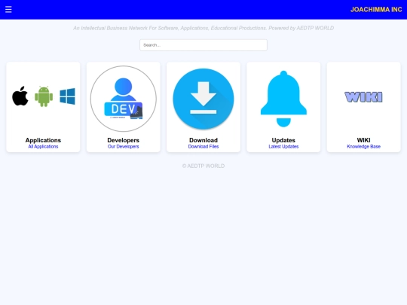The height and width of the screenshot is (305, 407).
Task: Click the Windows logo icon
Action: click(68, 96)
